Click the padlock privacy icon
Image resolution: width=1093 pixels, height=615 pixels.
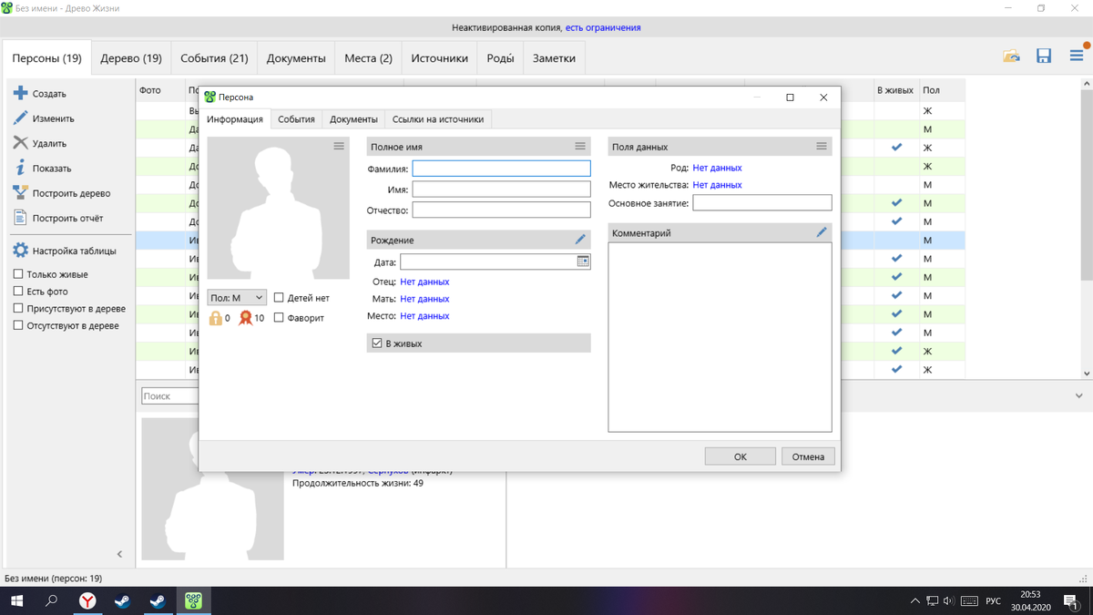(x=215, y=318)
